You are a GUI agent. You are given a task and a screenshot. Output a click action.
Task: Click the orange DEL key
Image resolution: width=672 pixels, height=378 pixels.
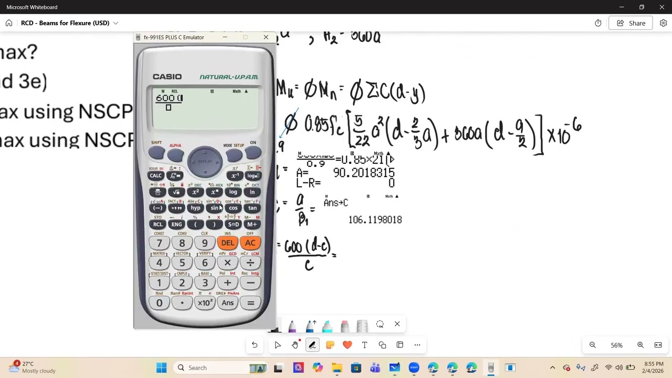click(x=227, y=243)
